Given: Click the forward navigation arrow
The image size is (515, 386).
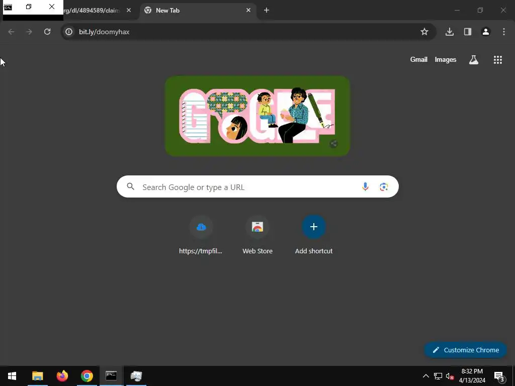Looking at the screenshot, I should click(x=29, y=32).
